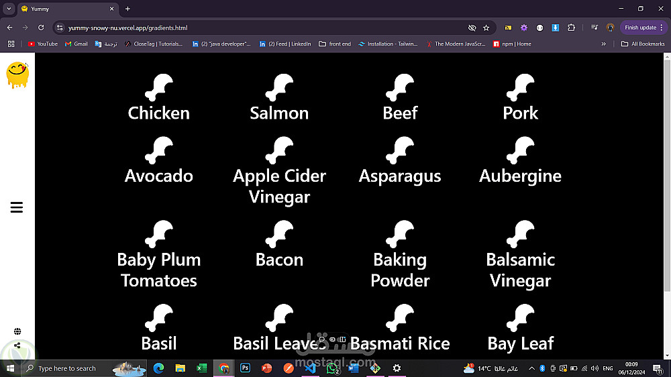Open the apps grid in bookmarks bar
The image size is (671, 377).
pos(11,44)
